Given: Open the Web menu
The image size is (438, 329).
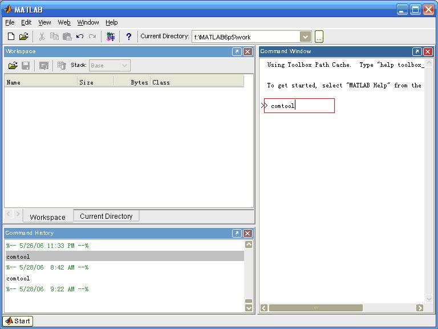Looking at the screenshot, I should [x=64, y=22].
